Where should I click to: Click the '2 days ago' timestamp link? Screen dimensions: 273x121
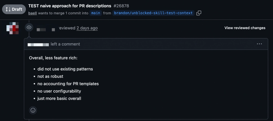click(x=87, y=28)
